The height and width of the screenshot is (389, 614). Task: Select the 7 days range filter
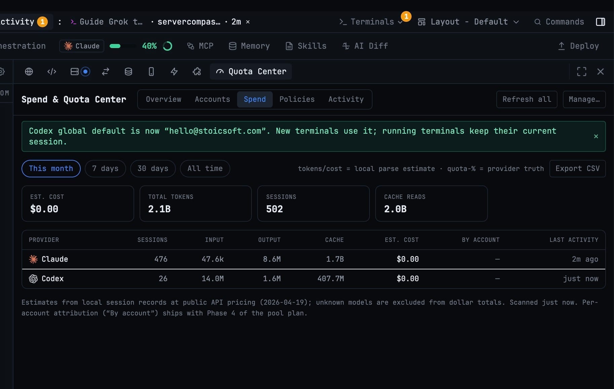pyautogui.click(x=105, y=169)
